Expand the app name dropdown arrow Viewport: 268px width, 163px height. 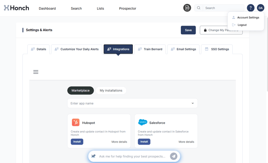[x=192, y=103]
